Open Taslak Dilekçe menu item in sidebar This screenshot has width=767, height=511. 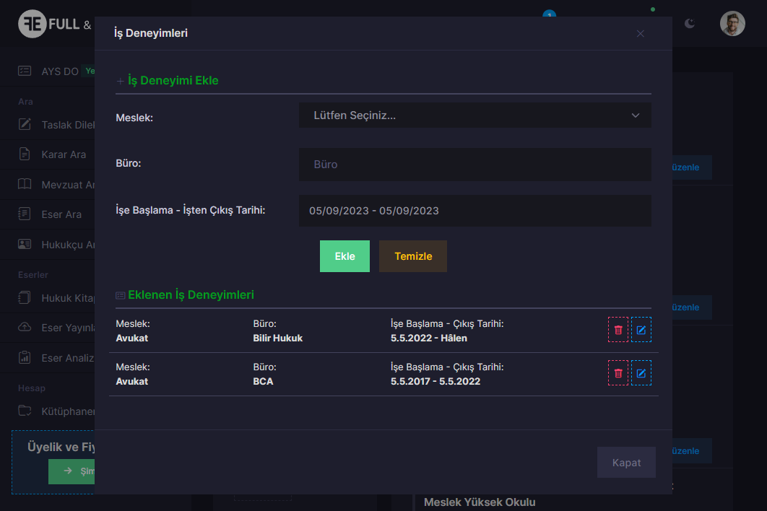[x=65, y=125]
